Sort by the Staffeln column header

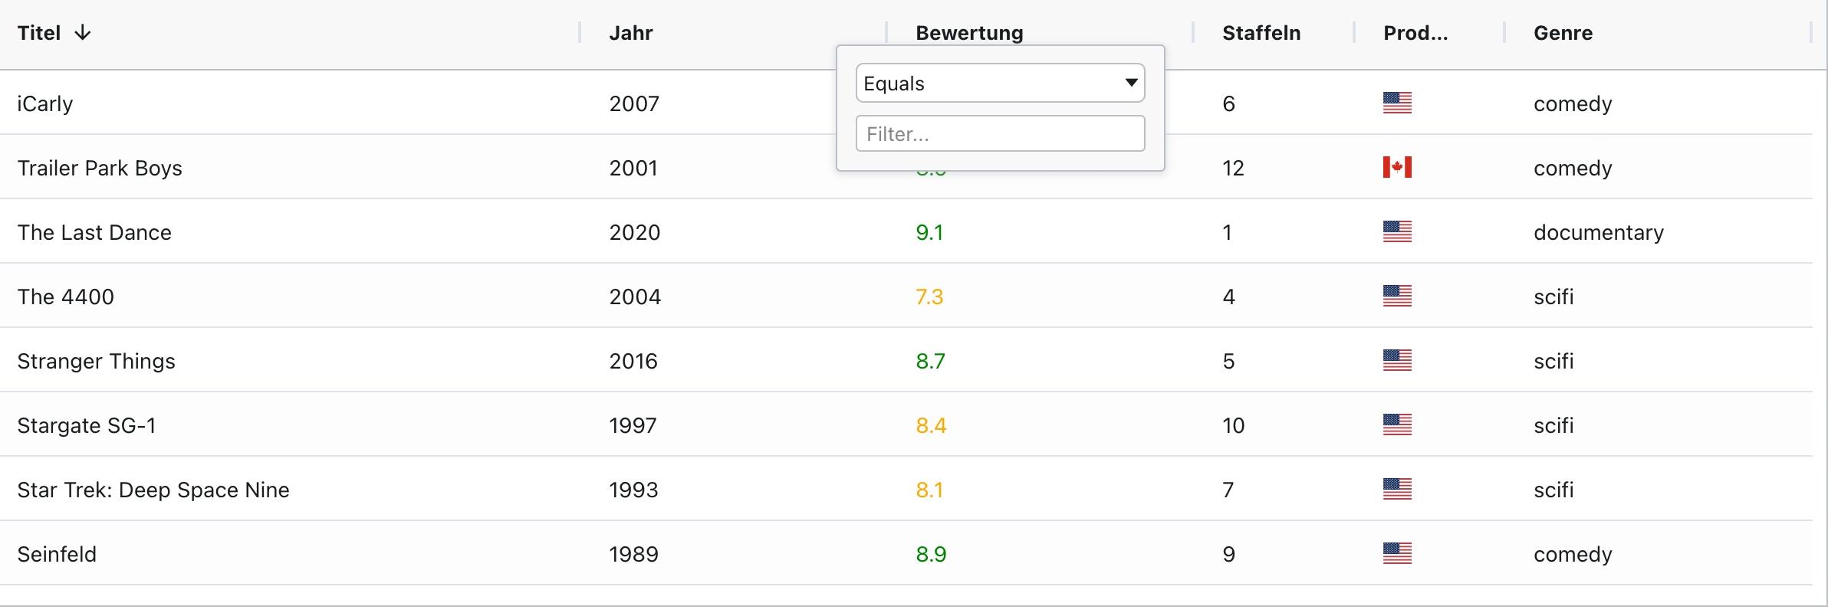pyautogui.click(x=1261, y=33)
